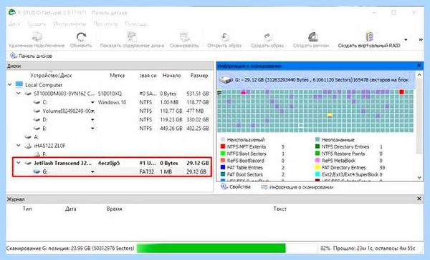
Task: Click the G: partition drive icon
Action: point(37,171)
